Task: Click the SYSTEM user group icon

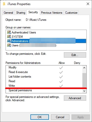Action: (x=9, y=37)
